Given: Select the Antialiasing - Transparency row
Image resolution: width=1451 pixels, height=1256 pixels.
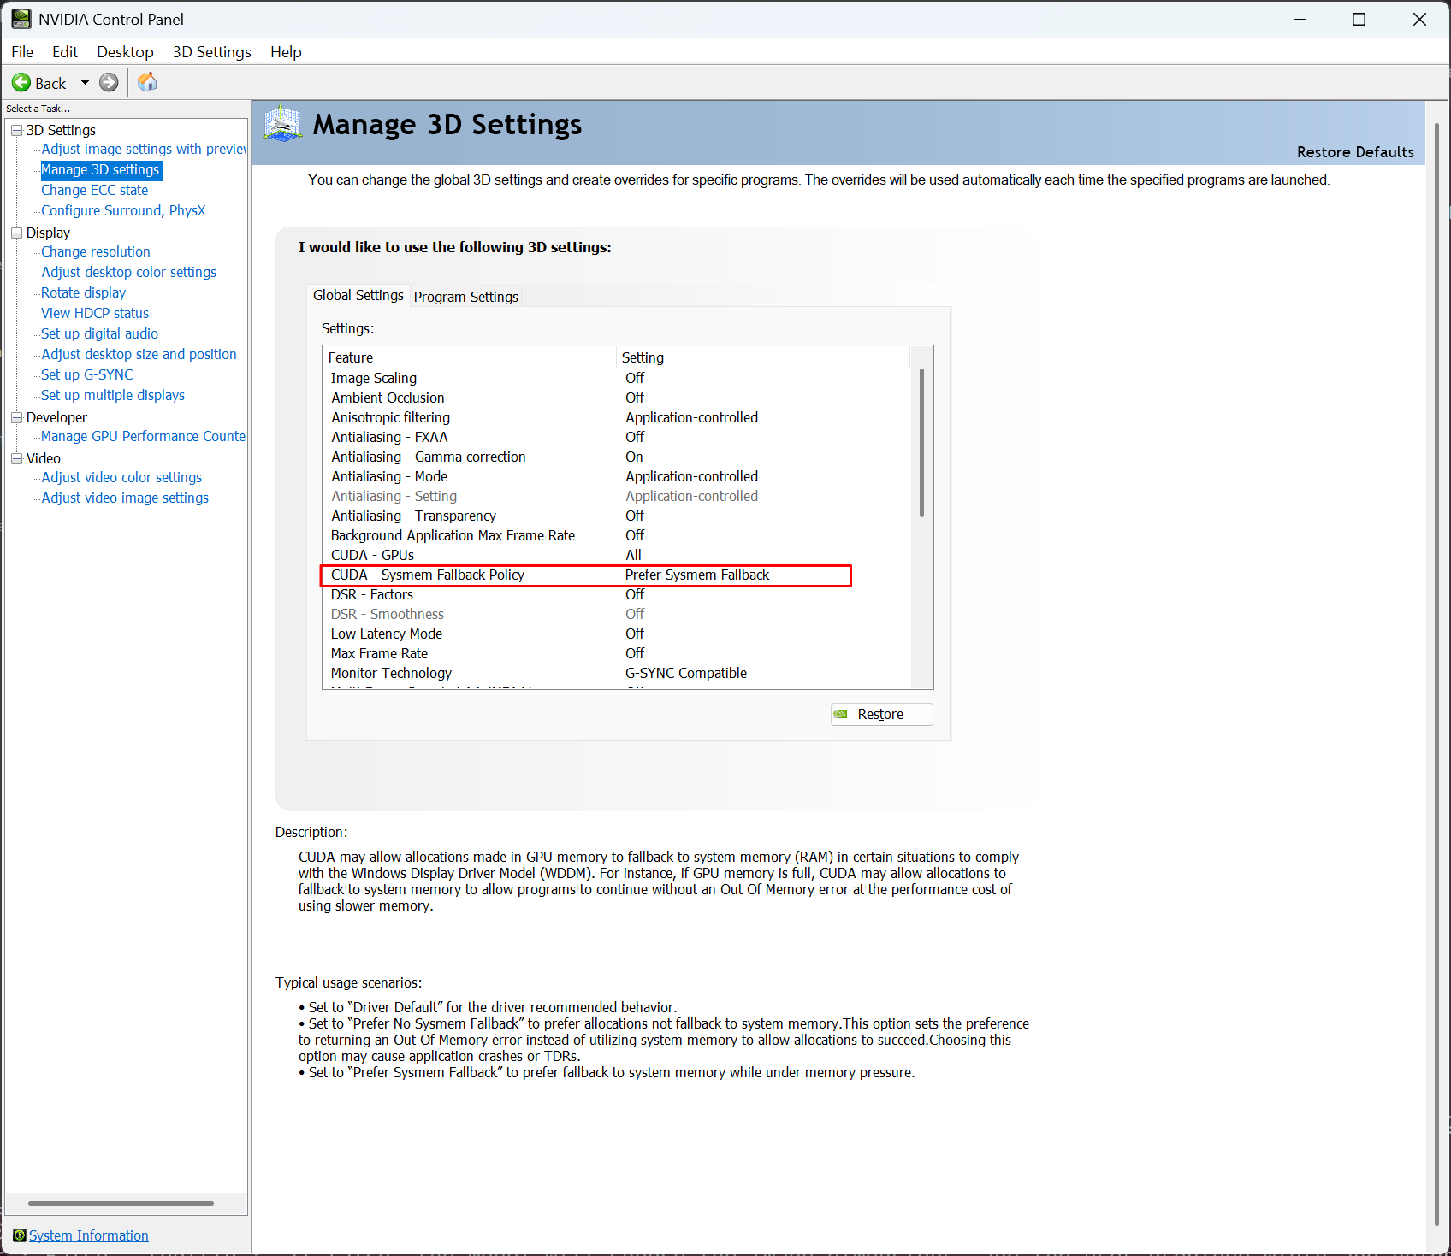Looking at the screenshot, I should click(616, 516).
